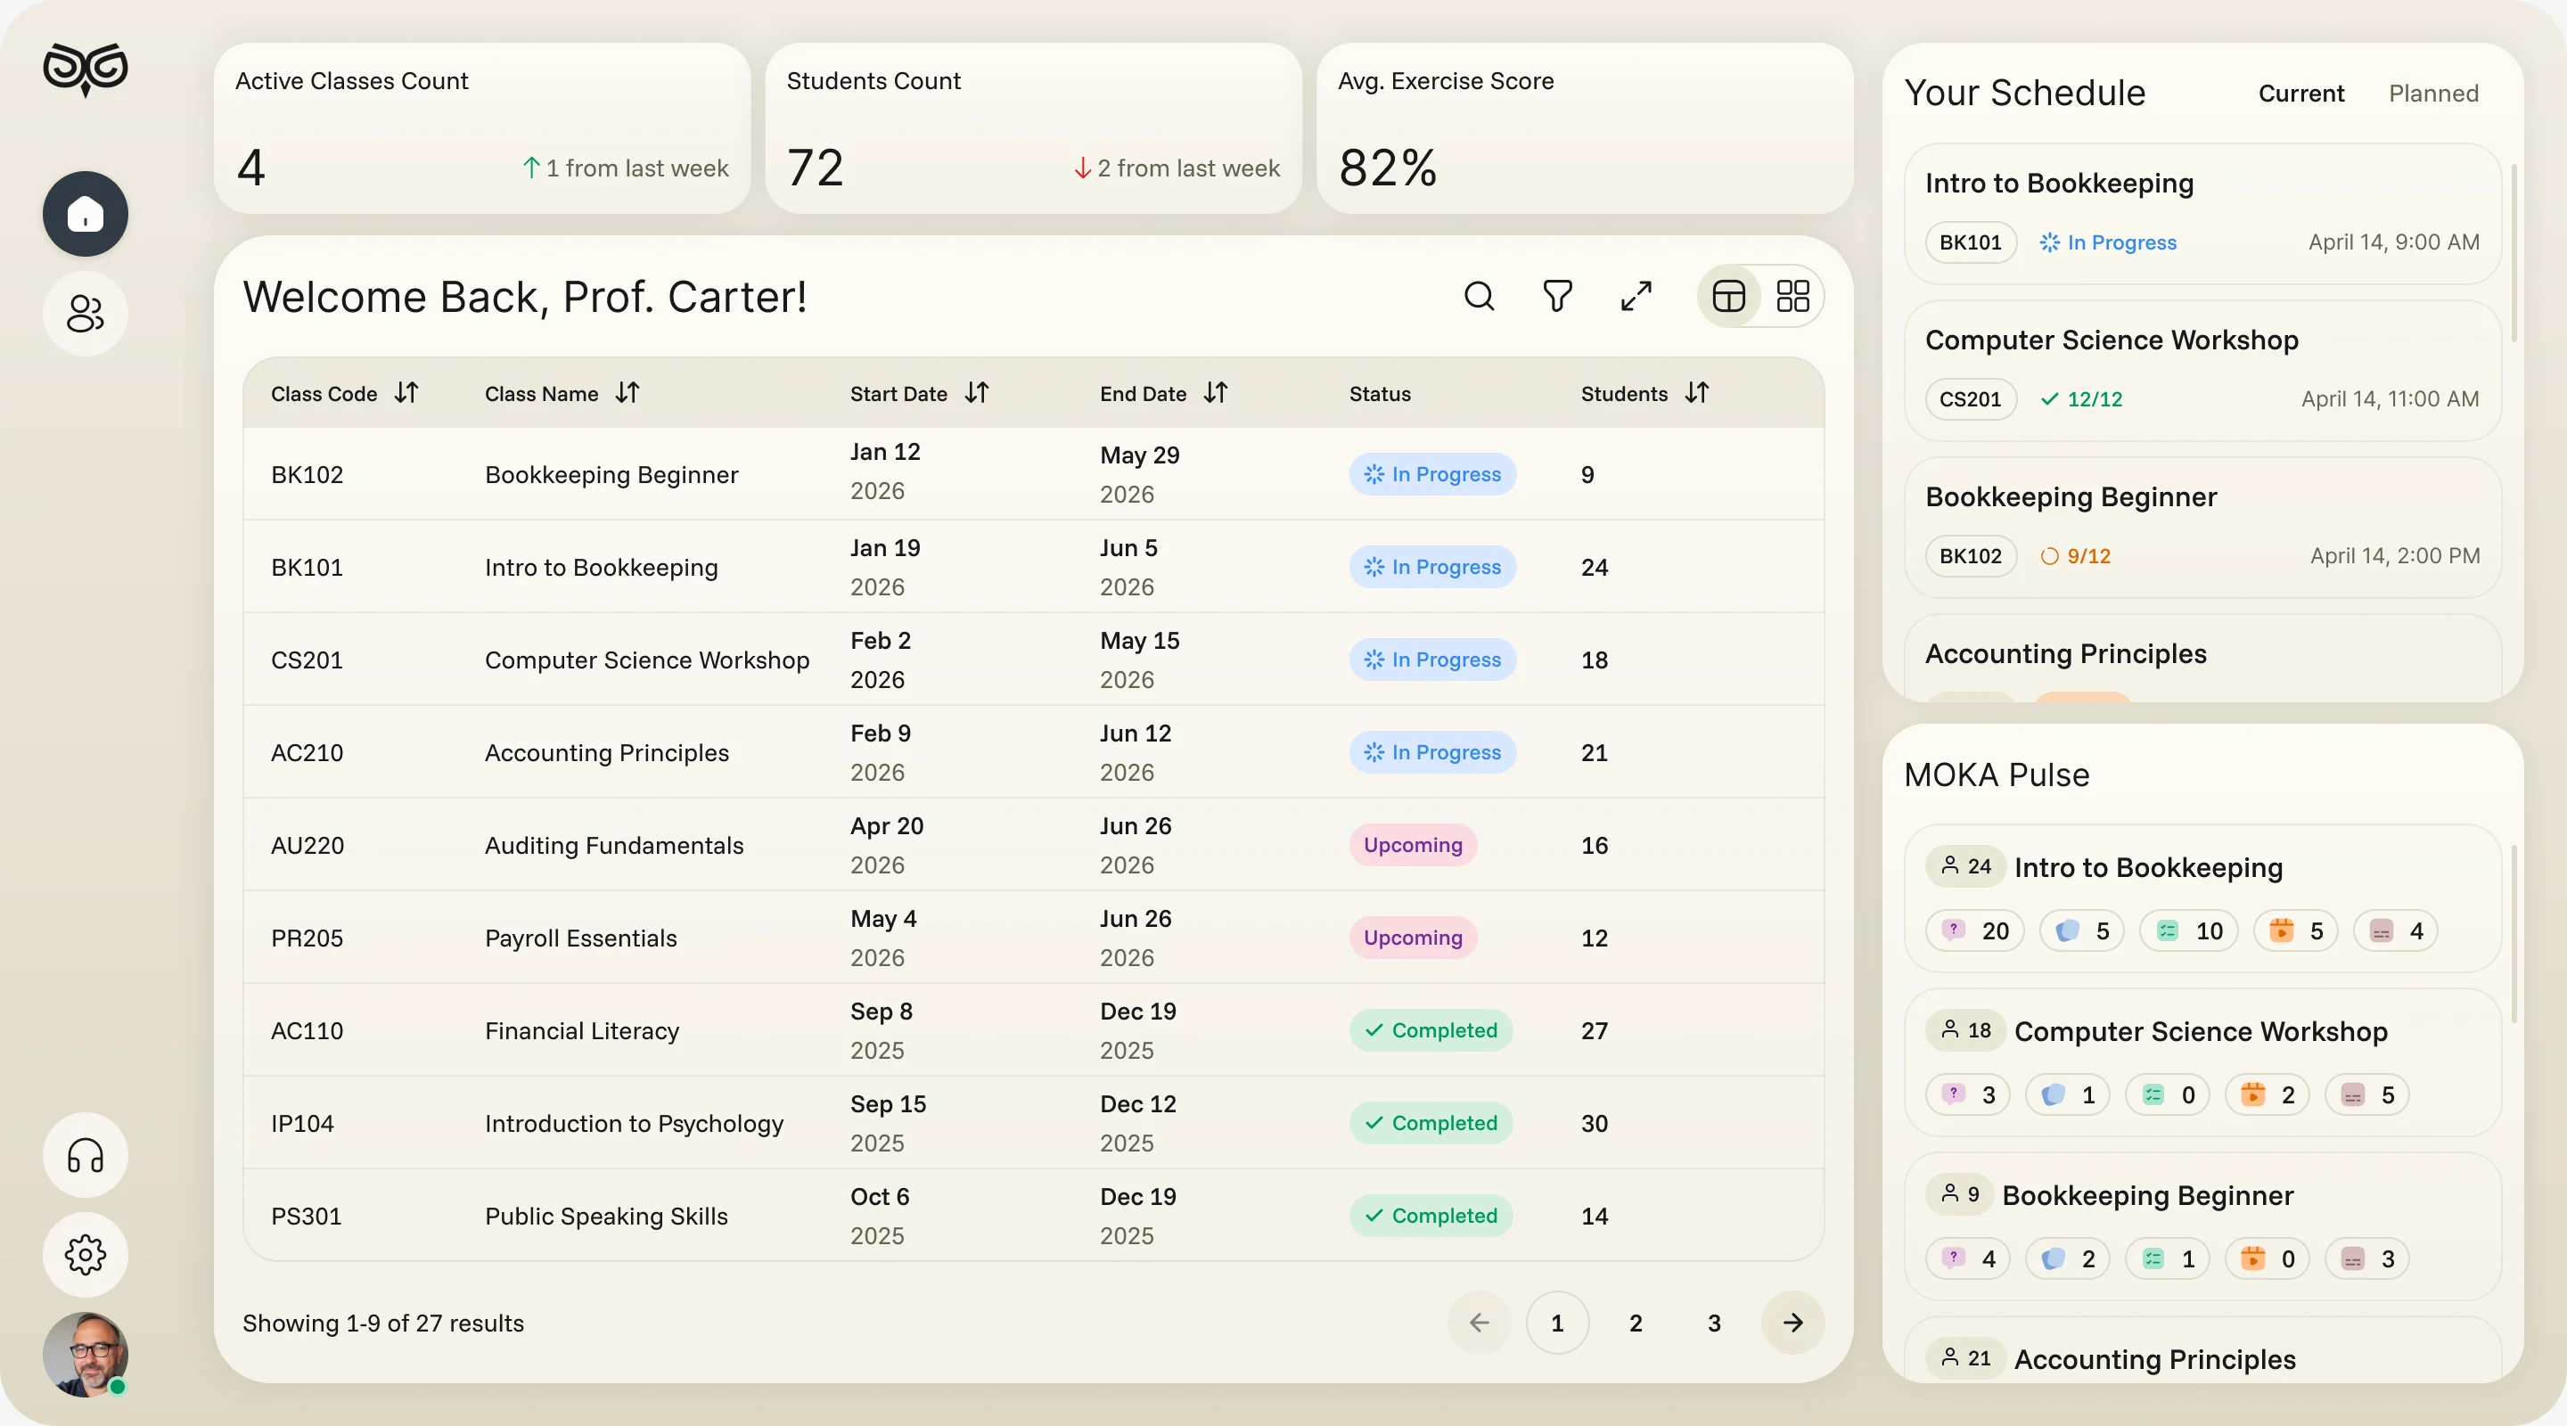The width and height of the screenshot is (2567, 1426).
Task: Click the Schedule panel scrollbar
Action: coord(2514,254)
